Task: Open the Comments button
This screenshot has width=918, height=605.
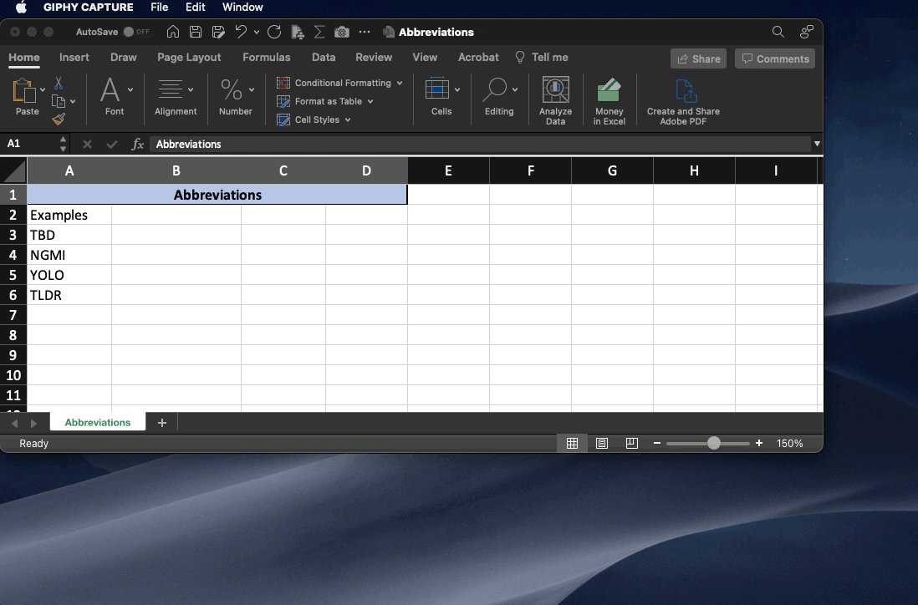Action: point(775,58)
